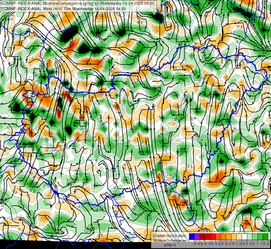Click the legend scale value -0.5
Screen dimensions: 271x249
pyautogui.click(x=242, y=244)
